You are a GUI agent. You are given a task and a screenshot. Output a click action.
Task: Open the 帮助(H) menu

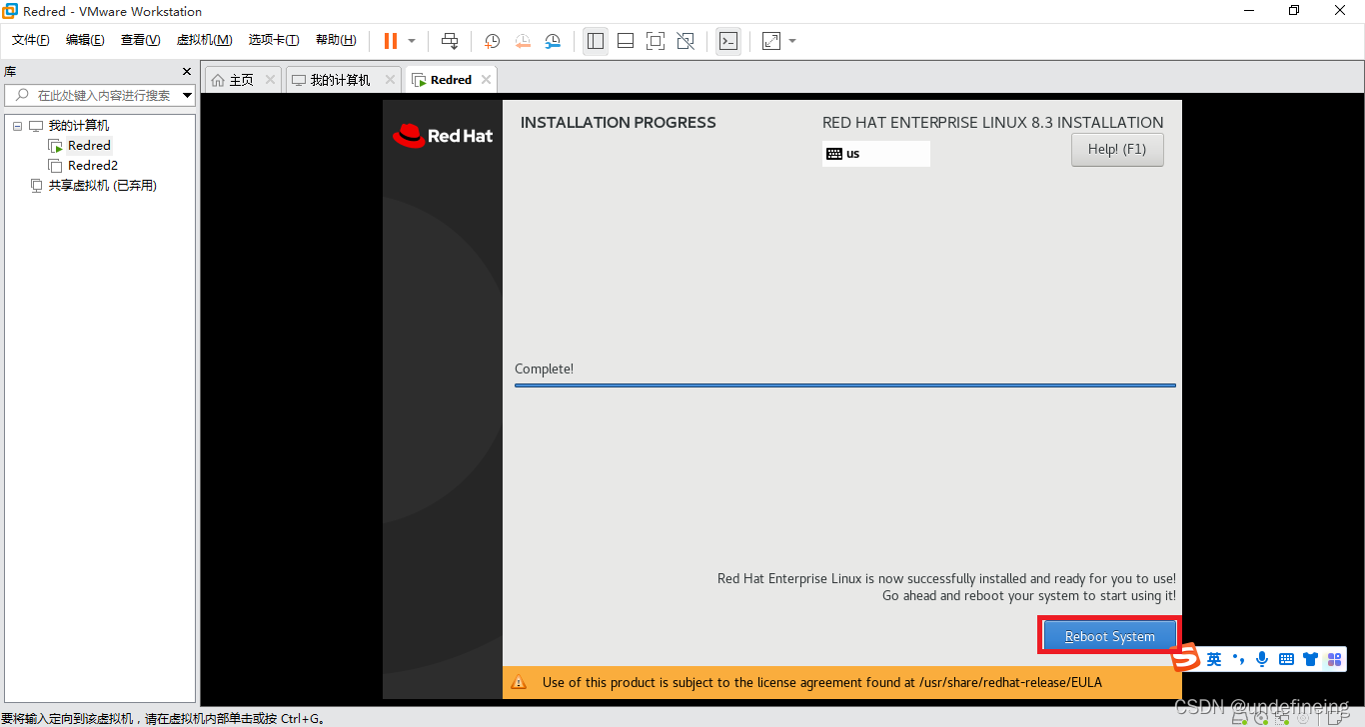pyautogui.click(x=336, y=40)
